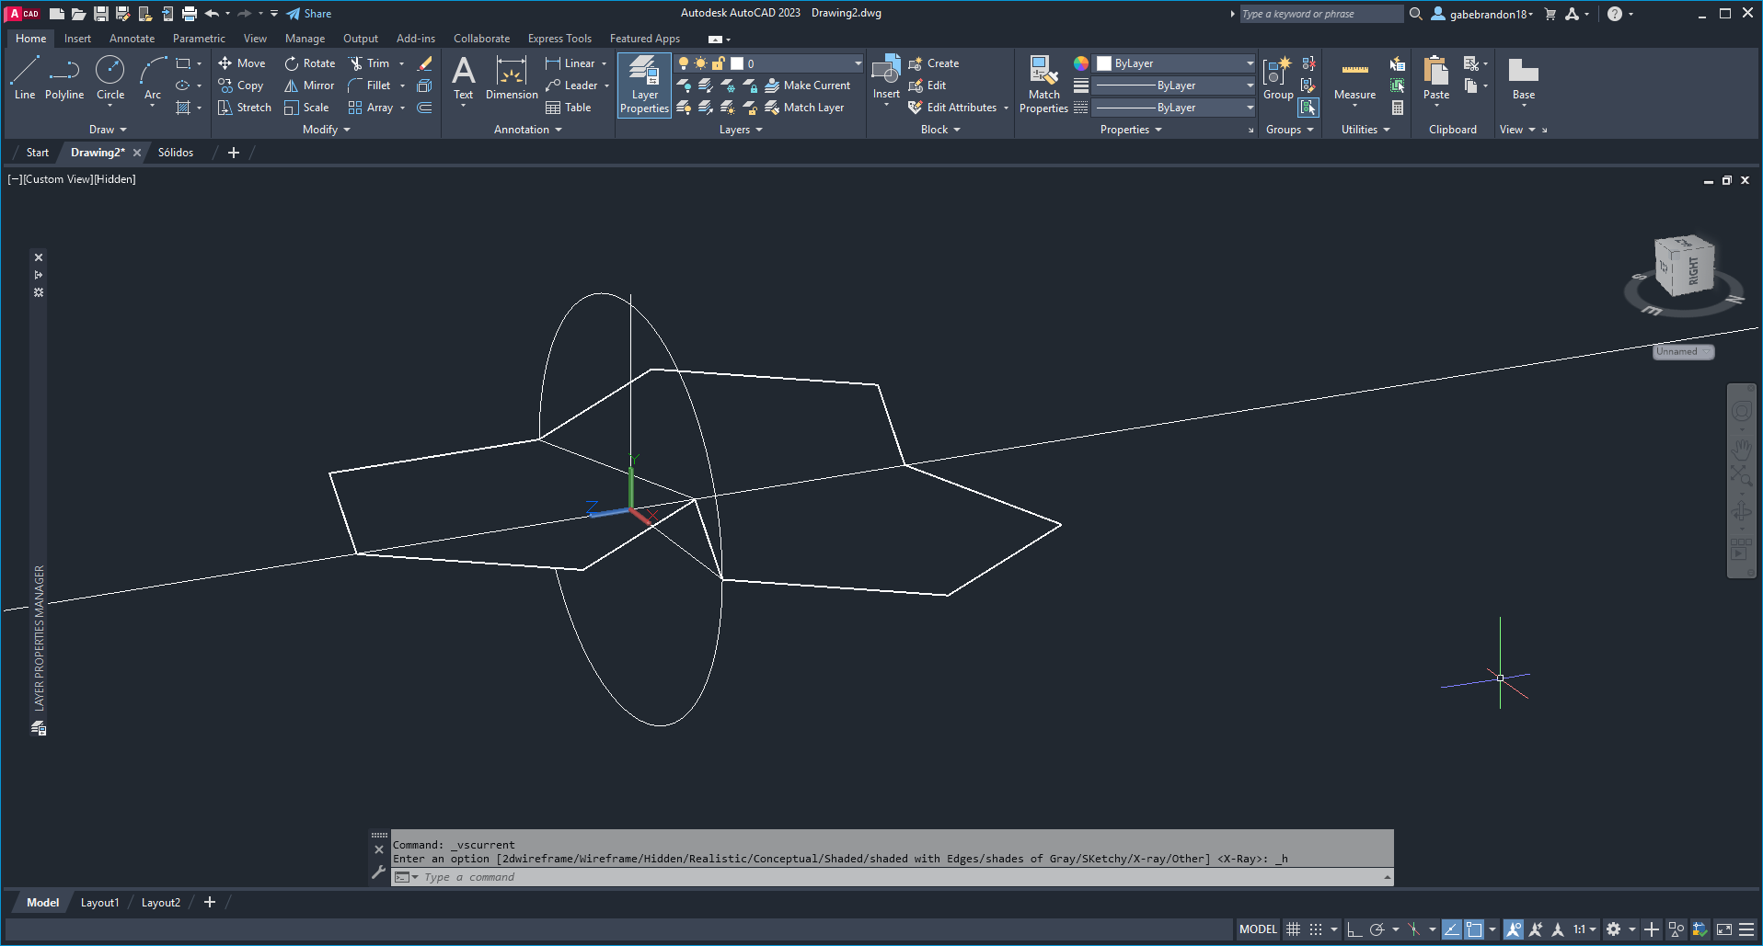The image size is (1763, 946).
Task: Switch to the Layout1 tab
Action: point(99,903)
